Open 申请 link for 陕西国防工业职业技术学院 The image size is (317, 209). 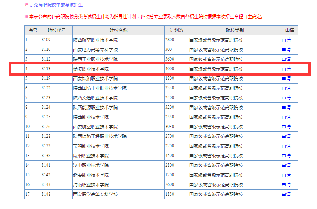(286, 88)
